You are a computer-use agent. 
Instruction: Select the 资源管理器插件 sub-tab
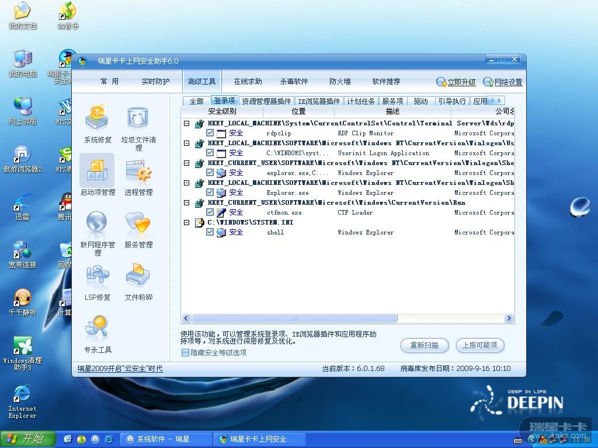pos(266,101)
